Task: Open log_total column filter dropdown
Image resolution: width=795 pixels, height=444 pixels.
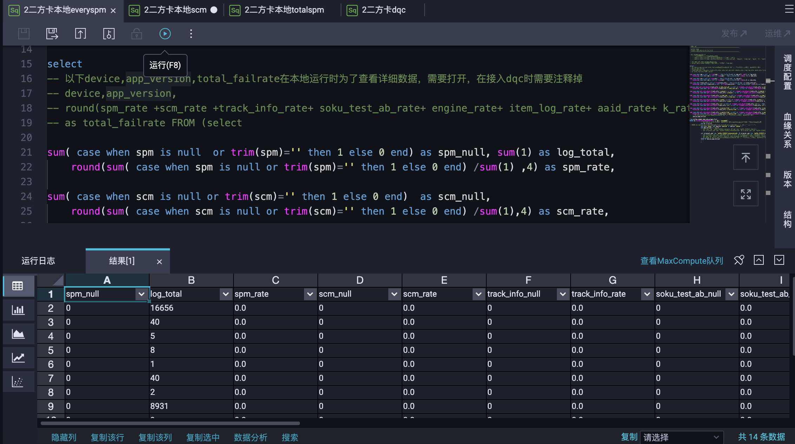Action: coord(226,294)
